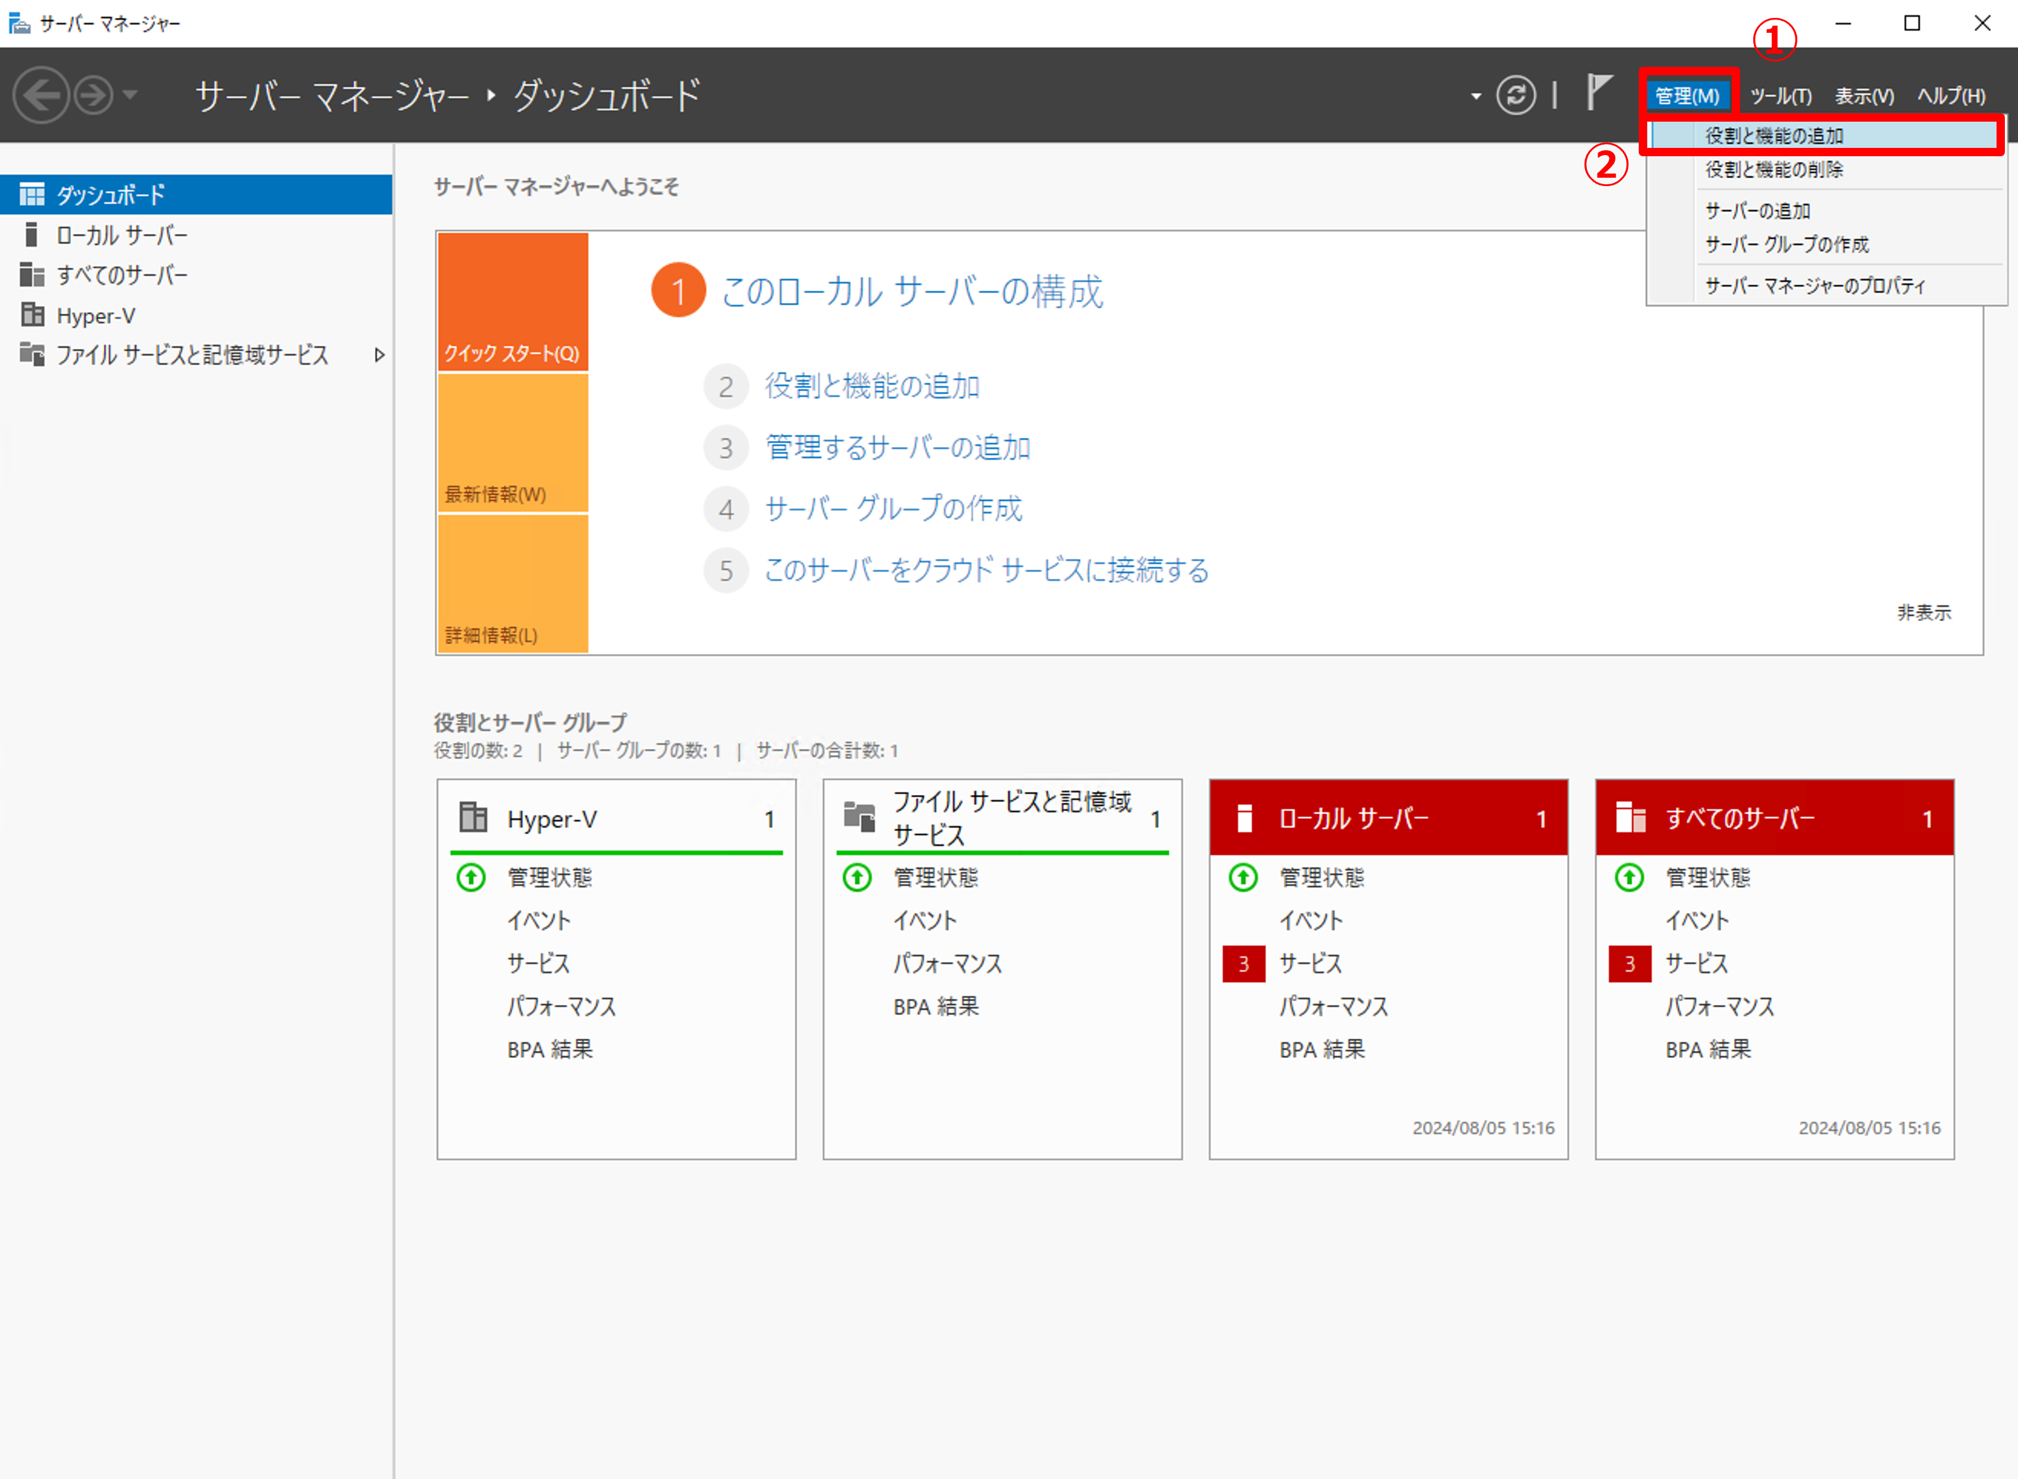Open ローカル サーバー tile BPA 結果
This screenshot has width=2018, height=1479.
[x=1322, y=1048]
